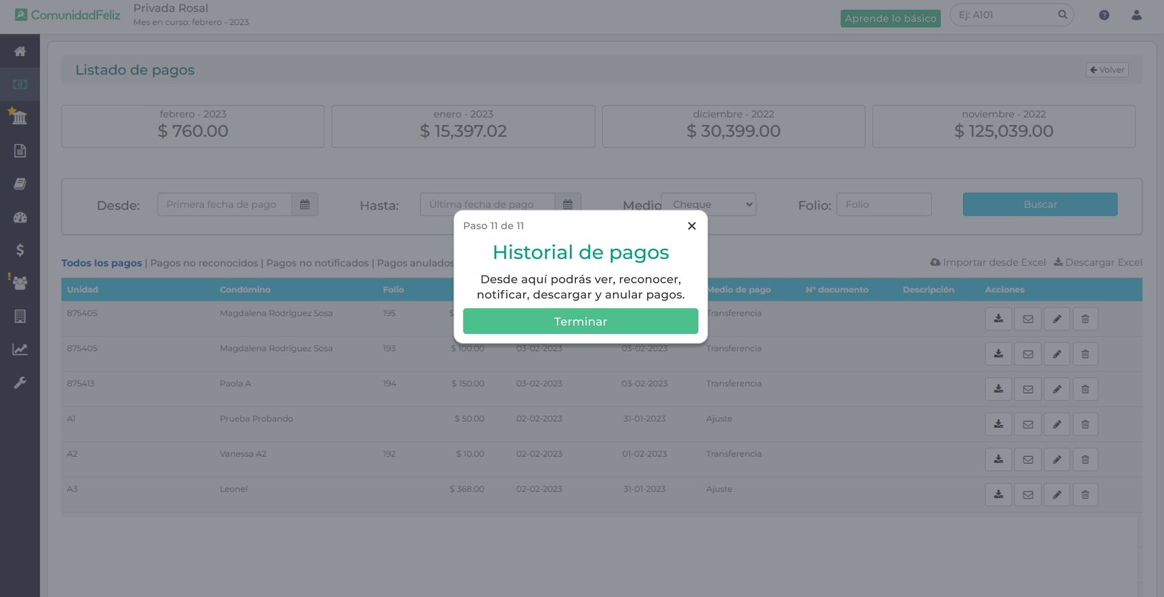The width and height of the screenshot is (1164, 597).
Task: Click the help question mark icon
Action: (1104, 15)
